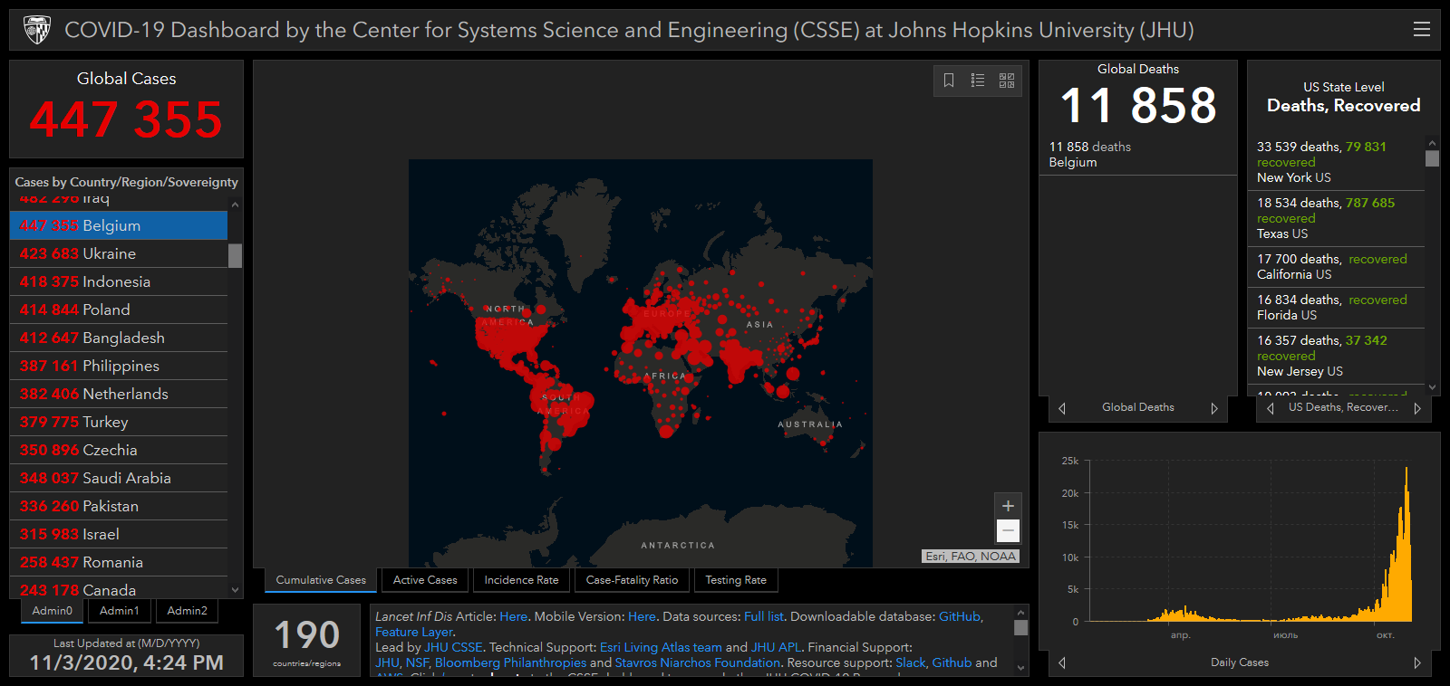Switch to Incidence Rate map tab

pos(521,580)
